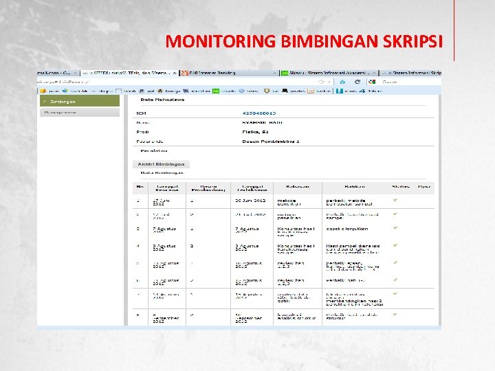Switch to the Sikadu Sistem Informasi Akademik tab

pyautogui.click(x=329, y=73)
